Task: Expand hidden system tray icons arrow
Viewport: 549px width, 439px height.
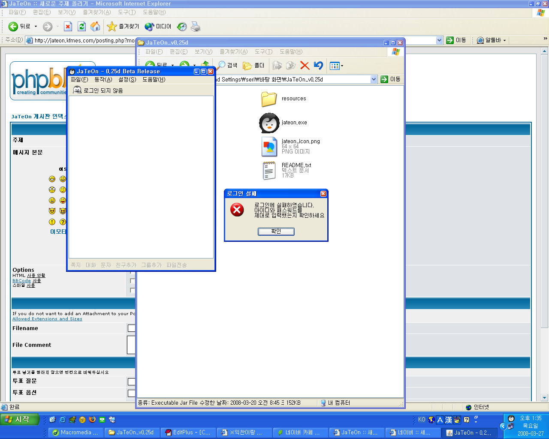Action: tap(503, 426)
